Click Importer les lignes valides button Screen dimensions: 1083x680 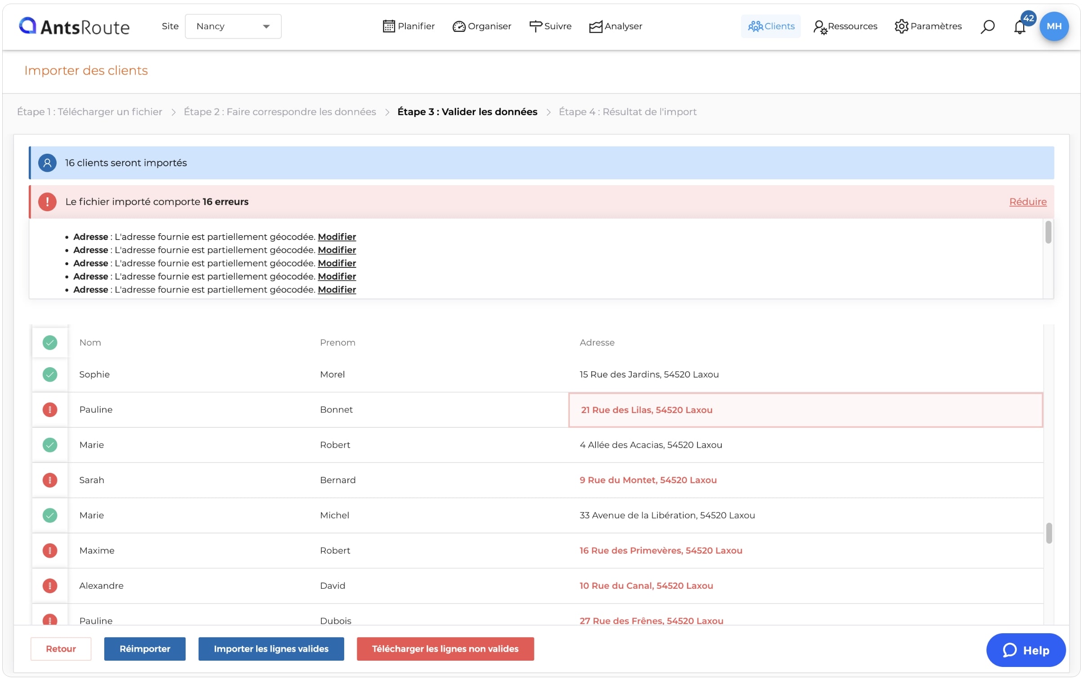coord(271,649)
